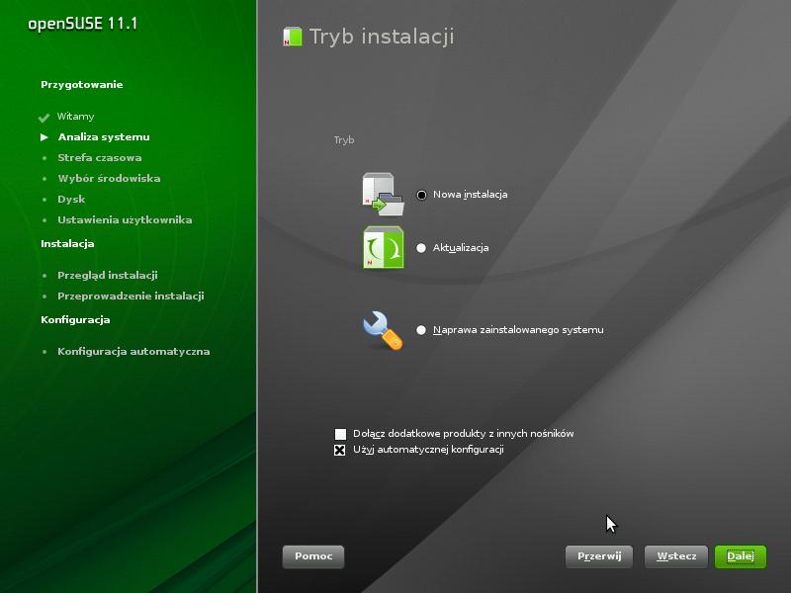This screenshot has width=791, height=593.
Task: Click the Dysk step in the sidebar
Action: pos(71,200)
